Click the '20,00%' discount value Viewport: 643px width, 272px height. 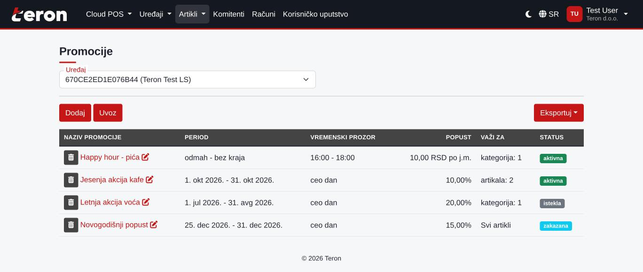458,203
